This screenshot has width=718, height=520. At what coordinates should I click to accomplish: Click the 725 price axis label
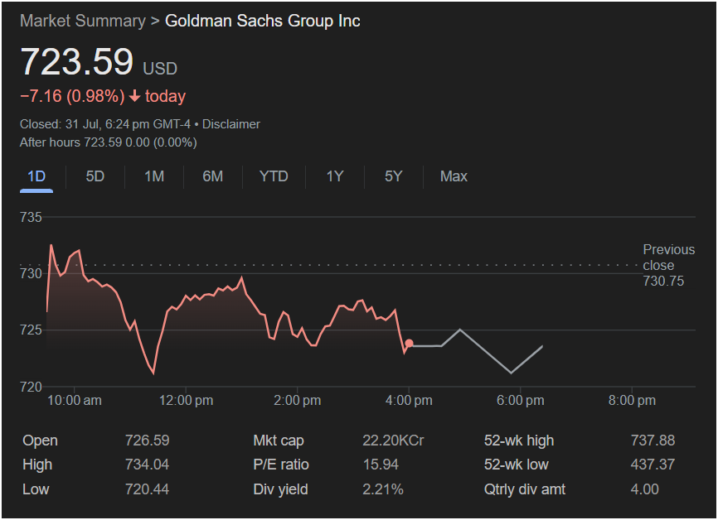click(31, 330)
